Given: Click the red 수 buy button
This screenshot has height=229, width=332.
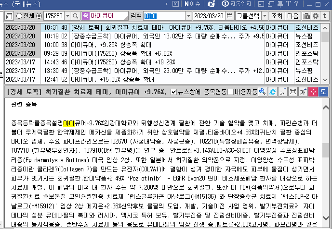Looking at the screenshot, I should 313,92.
